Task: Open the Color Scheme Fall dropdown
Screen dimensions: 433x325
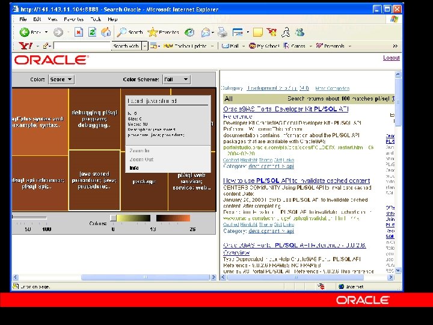Action: click(176, 79)
